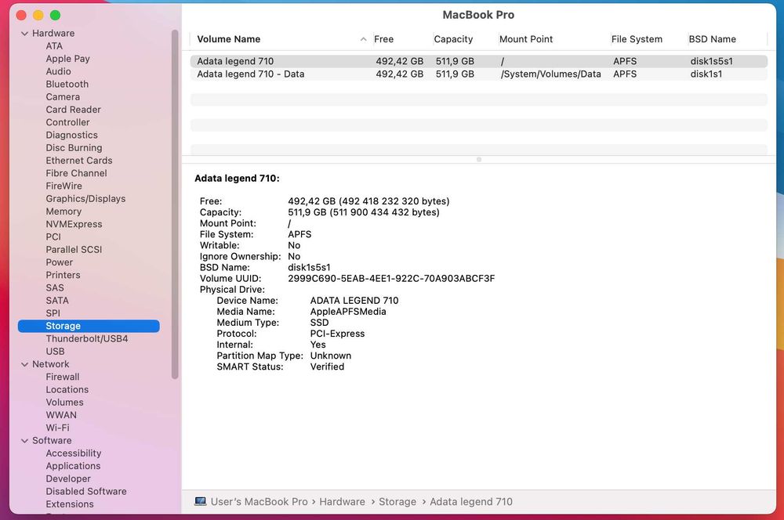This screenshot has width=784, height=520.
Task: Open Disabled Software in the sidebar
Action: (x=86, y=492)
